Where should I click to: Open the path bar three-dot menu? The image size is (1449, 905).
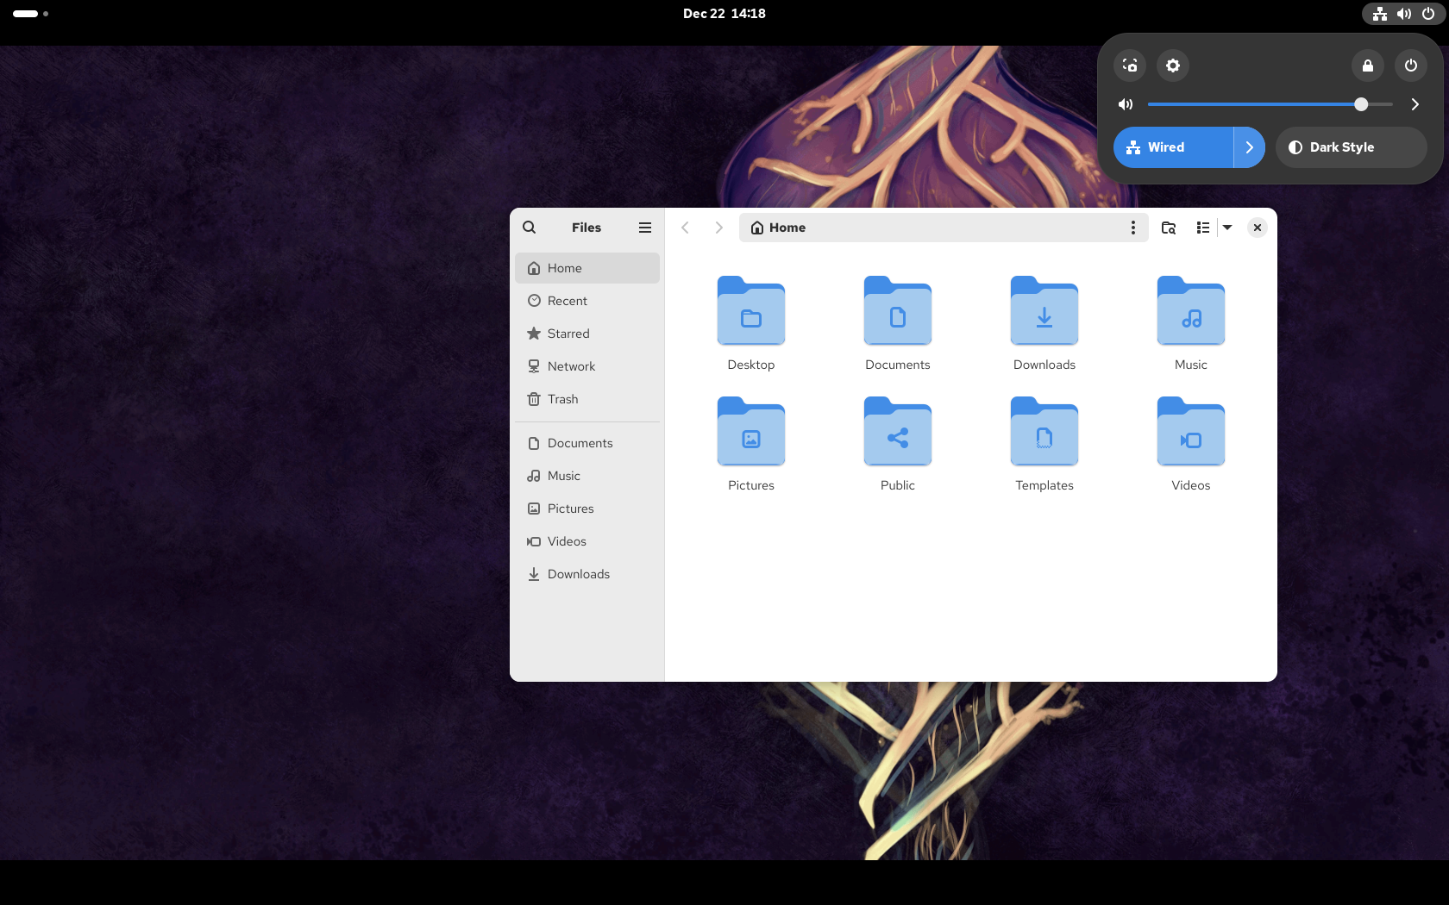[1133, 228]
